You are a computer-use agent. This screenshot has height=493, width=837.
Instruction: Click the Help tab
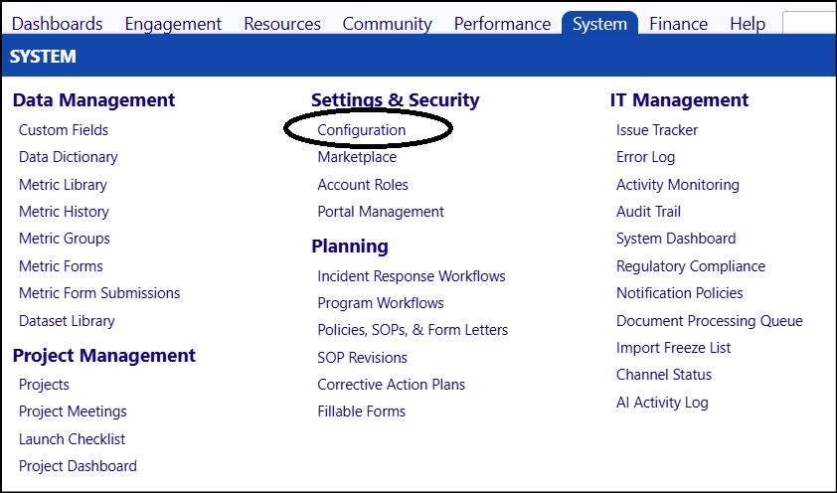point(748,24)
